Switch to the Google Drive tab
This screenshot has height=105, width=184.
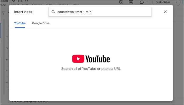click(x=41, y=23)
